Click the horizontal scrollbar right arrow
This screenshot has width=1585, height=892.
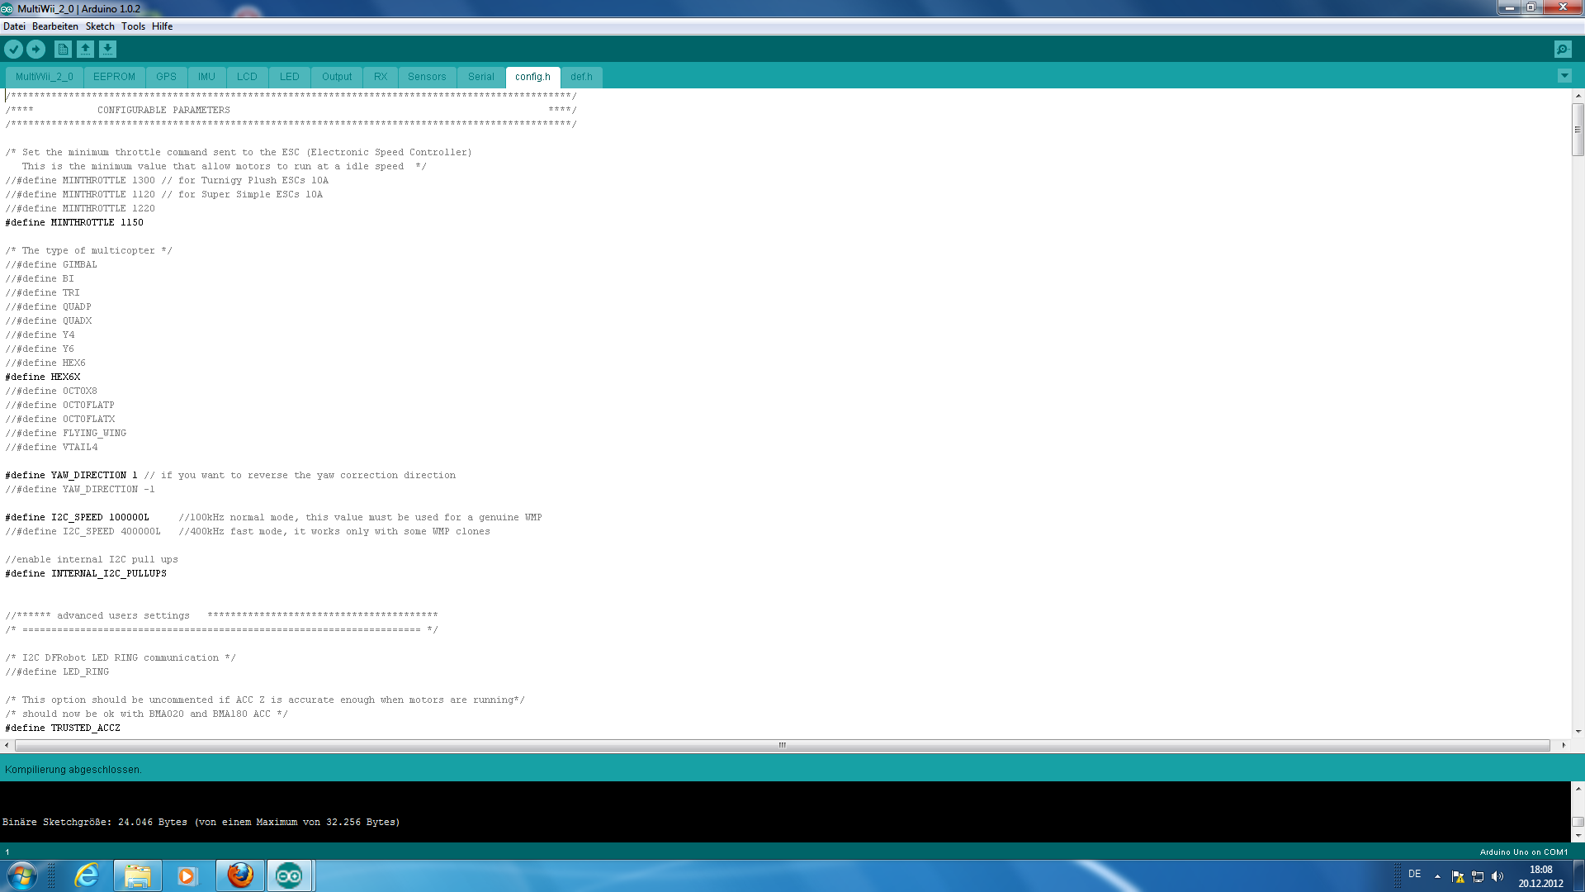pyautogui.click(x=1564, y=745)
